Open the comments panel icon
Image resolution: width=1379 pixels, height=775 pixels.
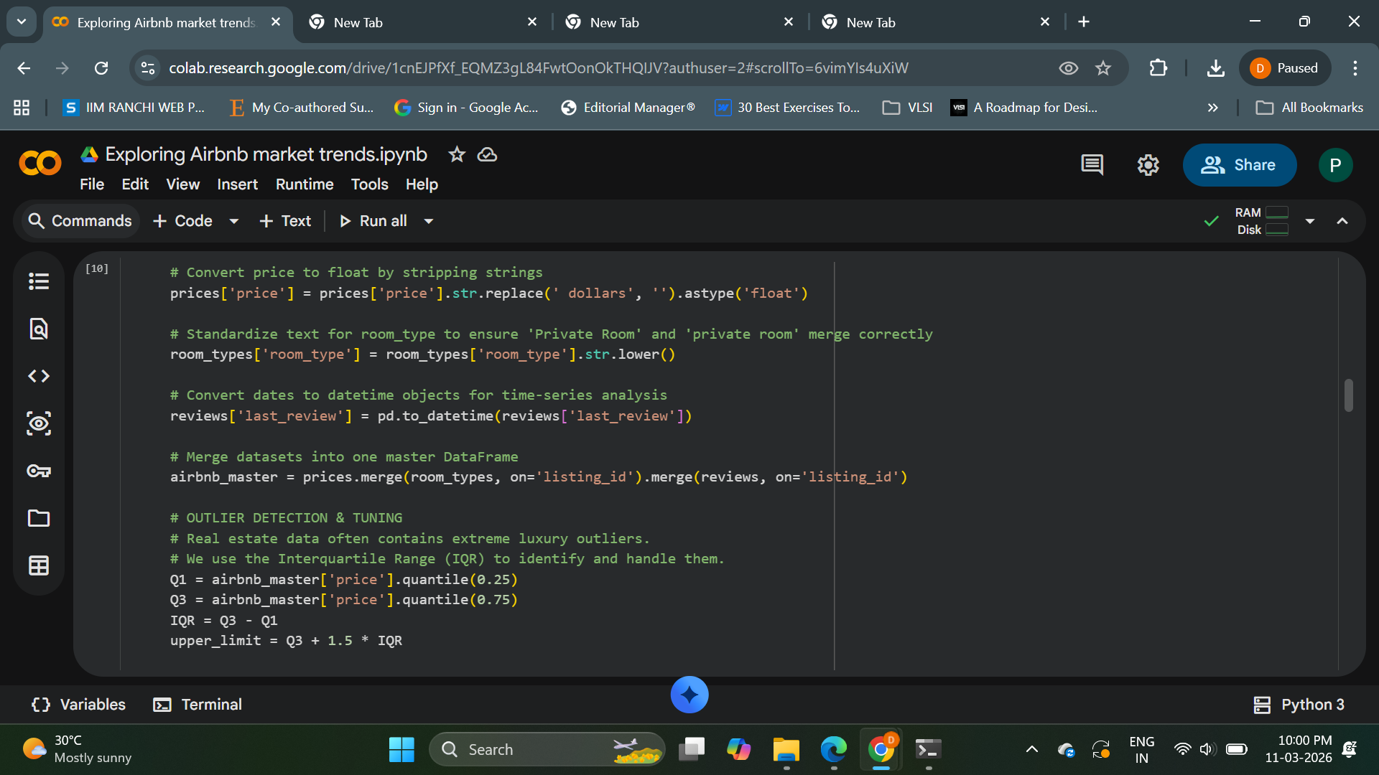(x=1092, y=165)
